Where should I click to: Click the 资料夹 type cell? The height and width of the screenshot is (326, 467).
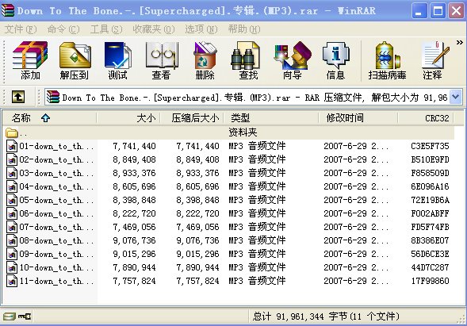(x=243, y=132)
